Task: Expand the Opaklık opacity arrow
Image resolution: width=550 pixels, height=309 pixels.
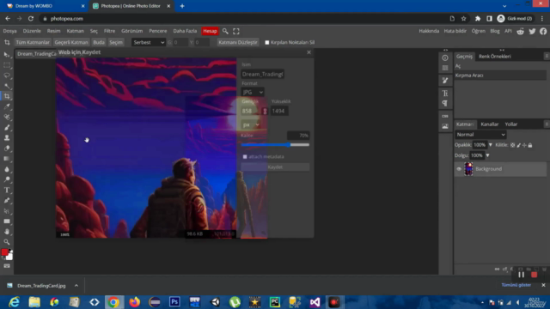Action: 491,145
